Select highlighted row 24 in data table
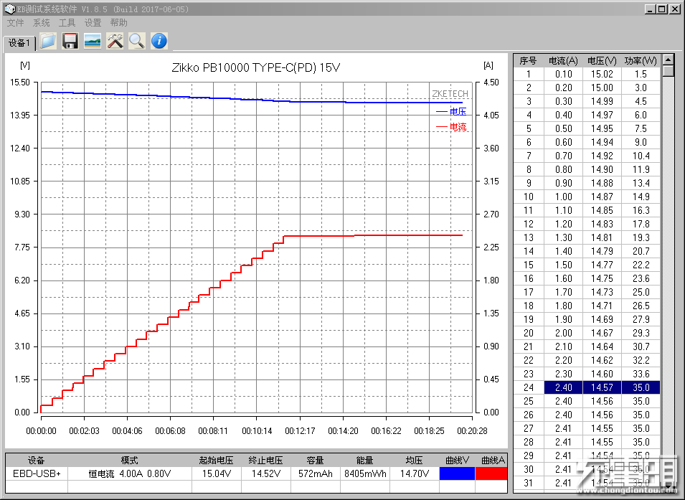685x500 pixels. 586,387
